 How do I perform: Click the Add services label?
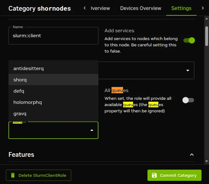119,31
